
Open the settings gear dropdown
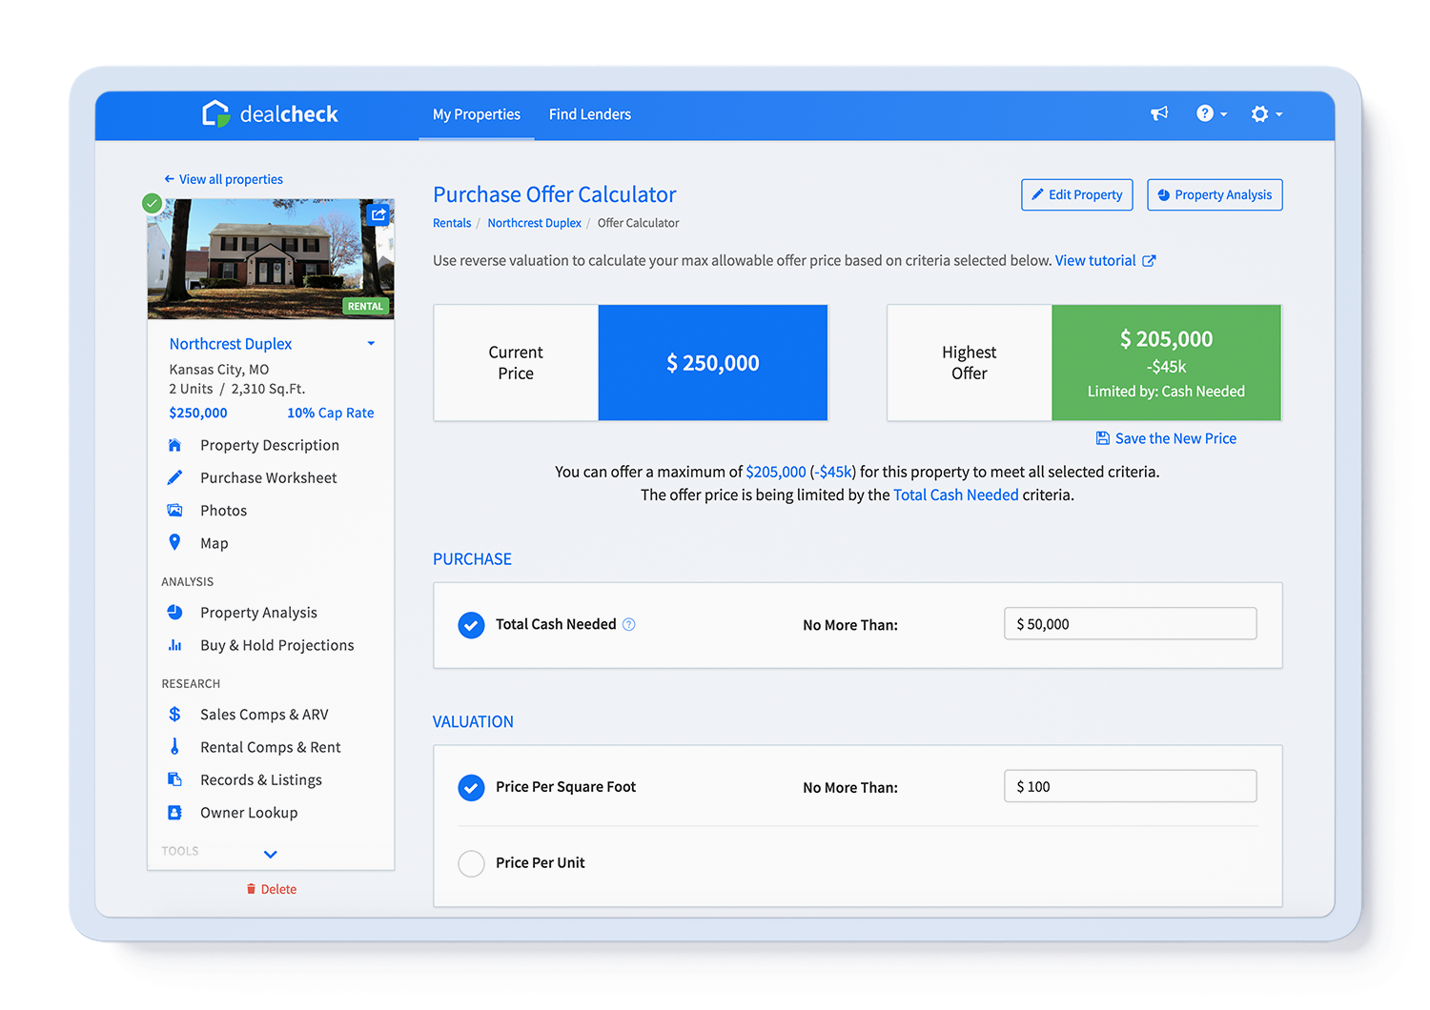click(x=1266, y=113)
